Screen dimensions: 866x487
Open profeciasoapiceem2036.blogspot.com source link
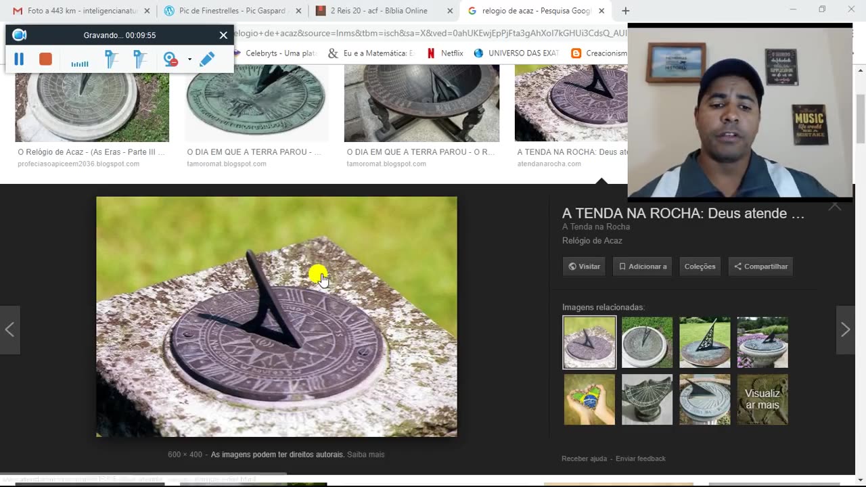tap(78, 164)
